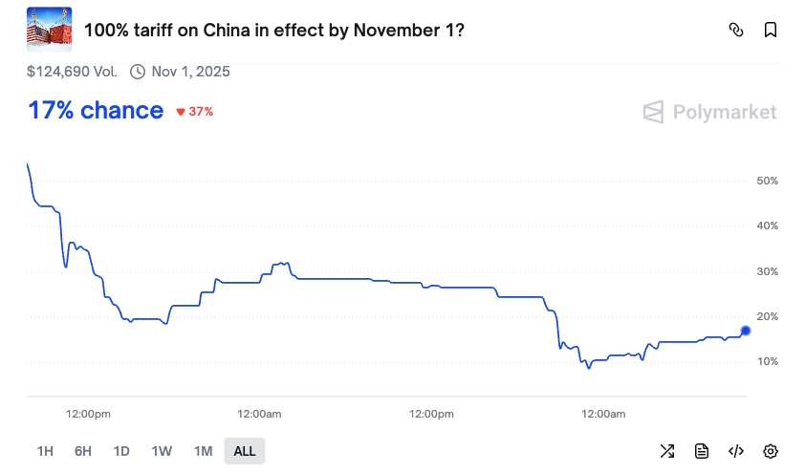Click the red 37% change indicator
The height and width of the screenshot is (473, 805).
[x=194, y=112]
